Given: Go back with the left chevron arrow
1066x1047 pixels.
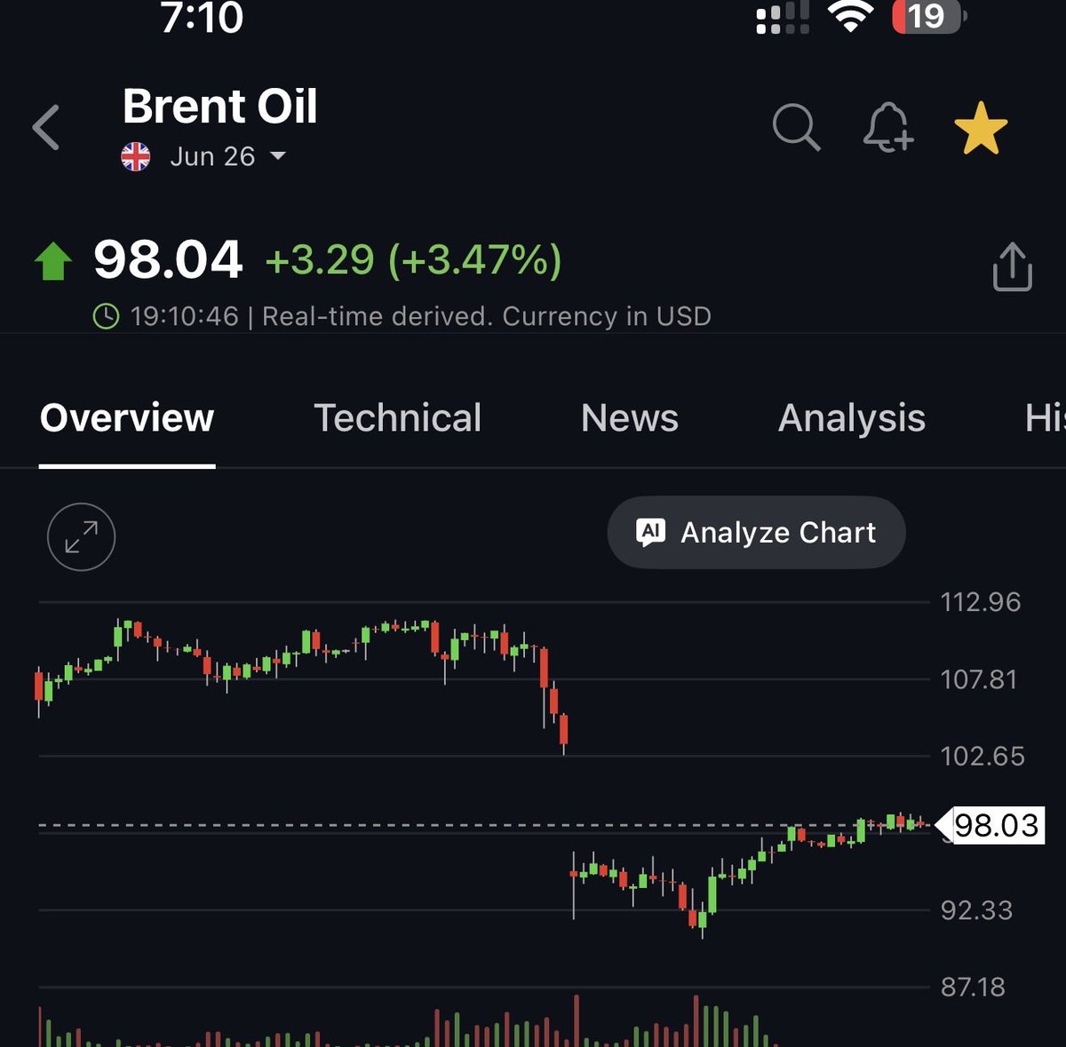Looking at the screenshot, I should pos(45,128).
